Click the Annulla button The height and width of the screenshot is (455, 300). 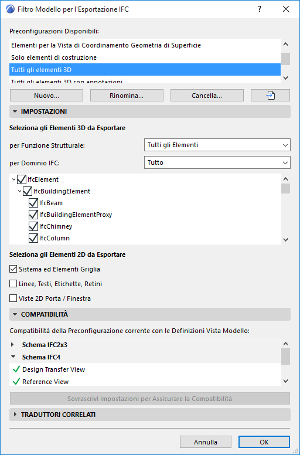[x=206, y=442]
